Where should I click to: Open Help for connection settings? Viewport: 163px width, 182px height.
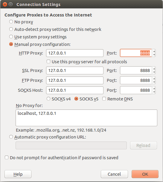[18, 174]
